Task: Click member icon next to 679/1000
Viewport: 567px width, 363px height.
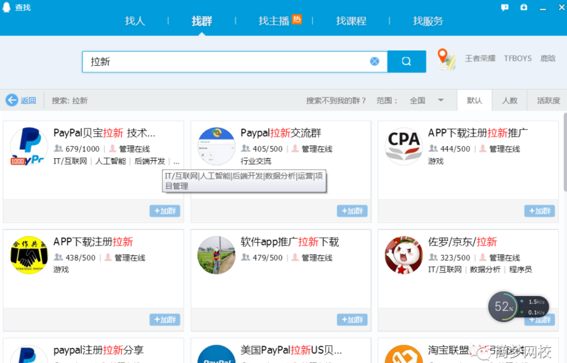Action: (x=58, y=148)
